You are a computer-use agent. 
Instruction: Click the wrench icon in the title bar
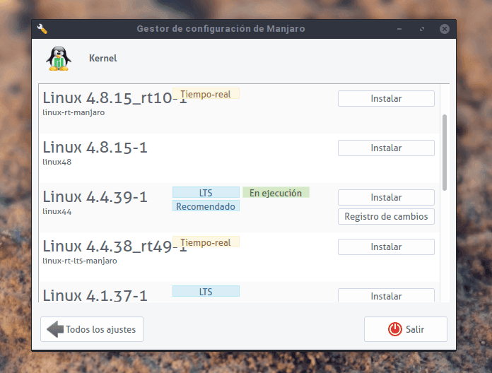coord(42,29)
